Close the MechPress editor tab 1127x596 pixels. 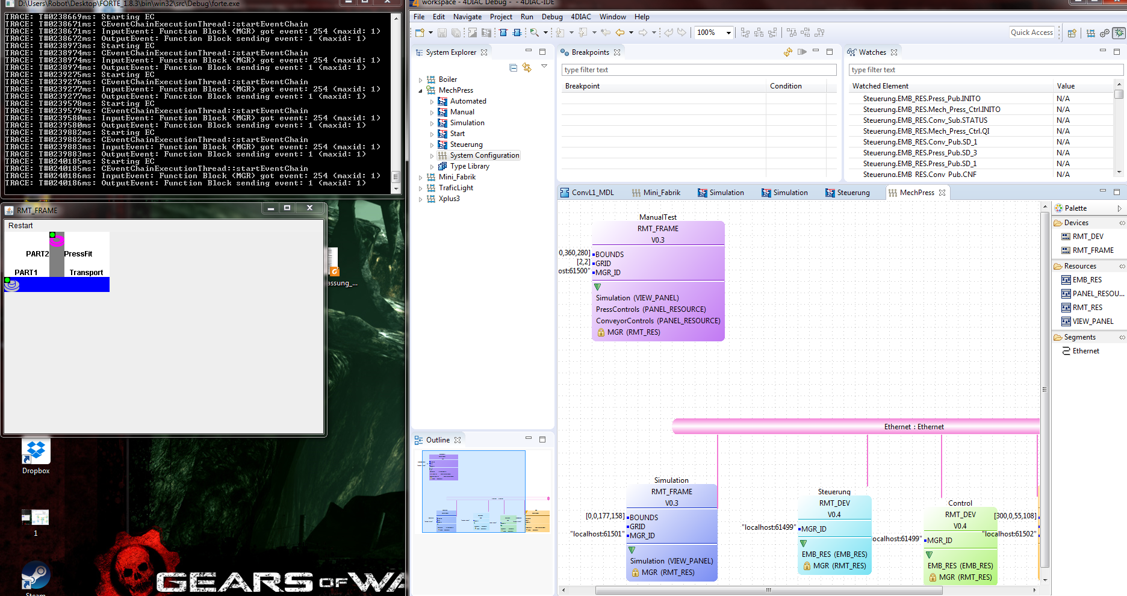[942, 193]
